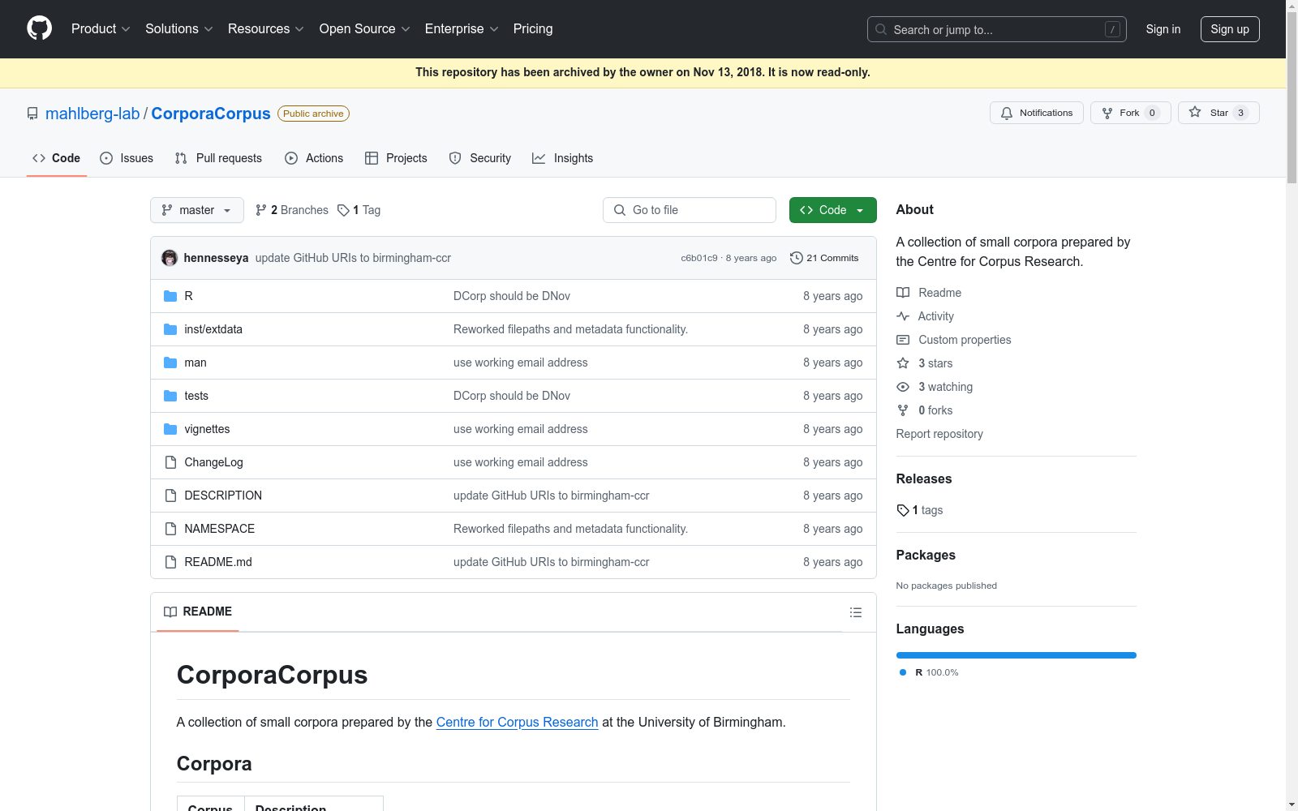Click the tag icon next to 1 Tag
This screenshot has height=811, width=1298.
coord(343,210)
